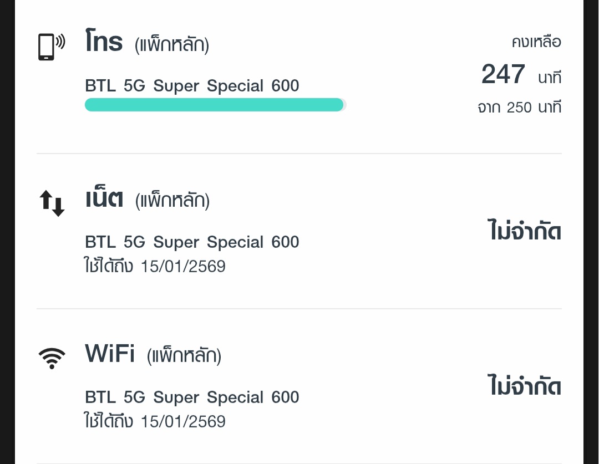Screen dimensions: 599x464
Task: Tap the WiFi signal icon
Action: tap(52, 358)
